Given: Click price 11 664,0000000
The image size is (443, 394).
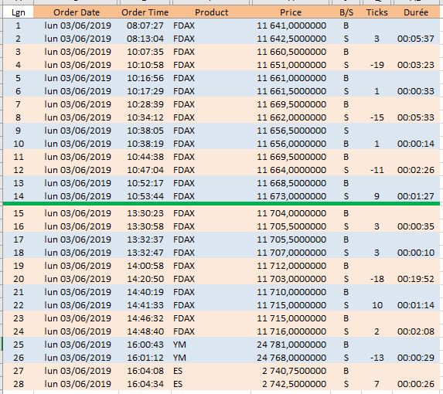Looking at the screenshot, I should pos(291,170).
